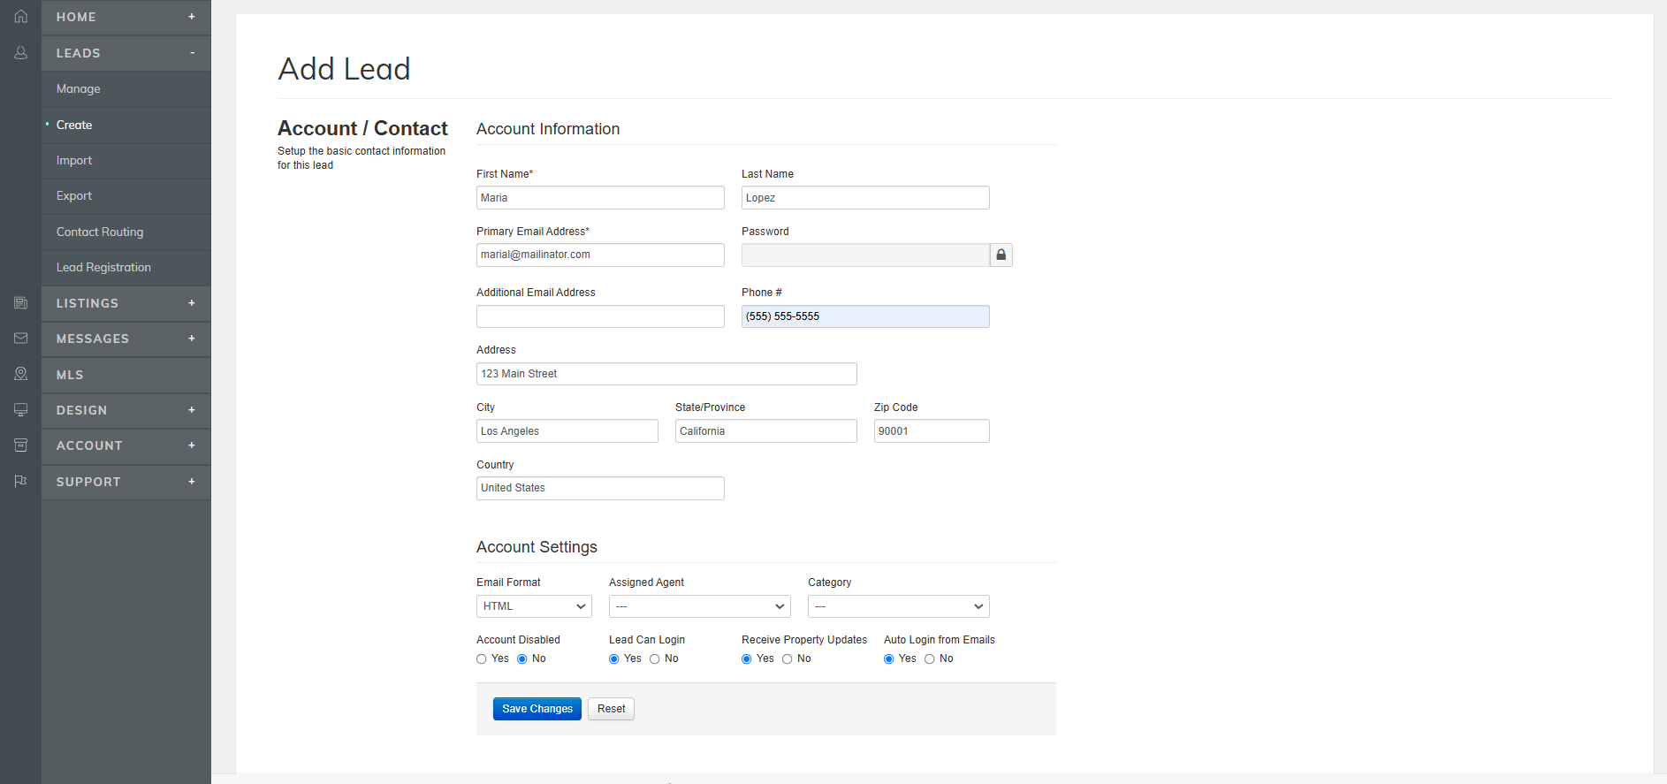Click the Save Changes button
Screen dimensions: 1667x784
coord(537,709)
